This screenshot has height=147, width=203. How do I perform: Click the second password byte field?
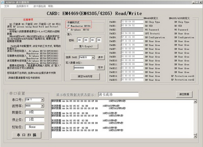(86, 40)
